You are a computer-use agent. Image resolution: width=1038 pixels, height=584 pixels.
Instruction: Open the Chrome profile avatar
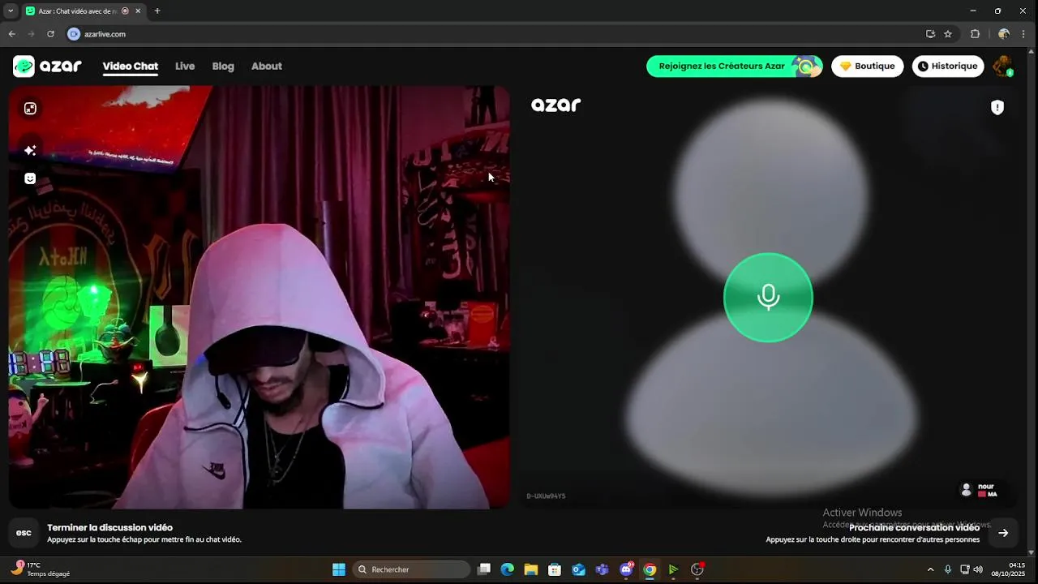[x=1004, y=34]
